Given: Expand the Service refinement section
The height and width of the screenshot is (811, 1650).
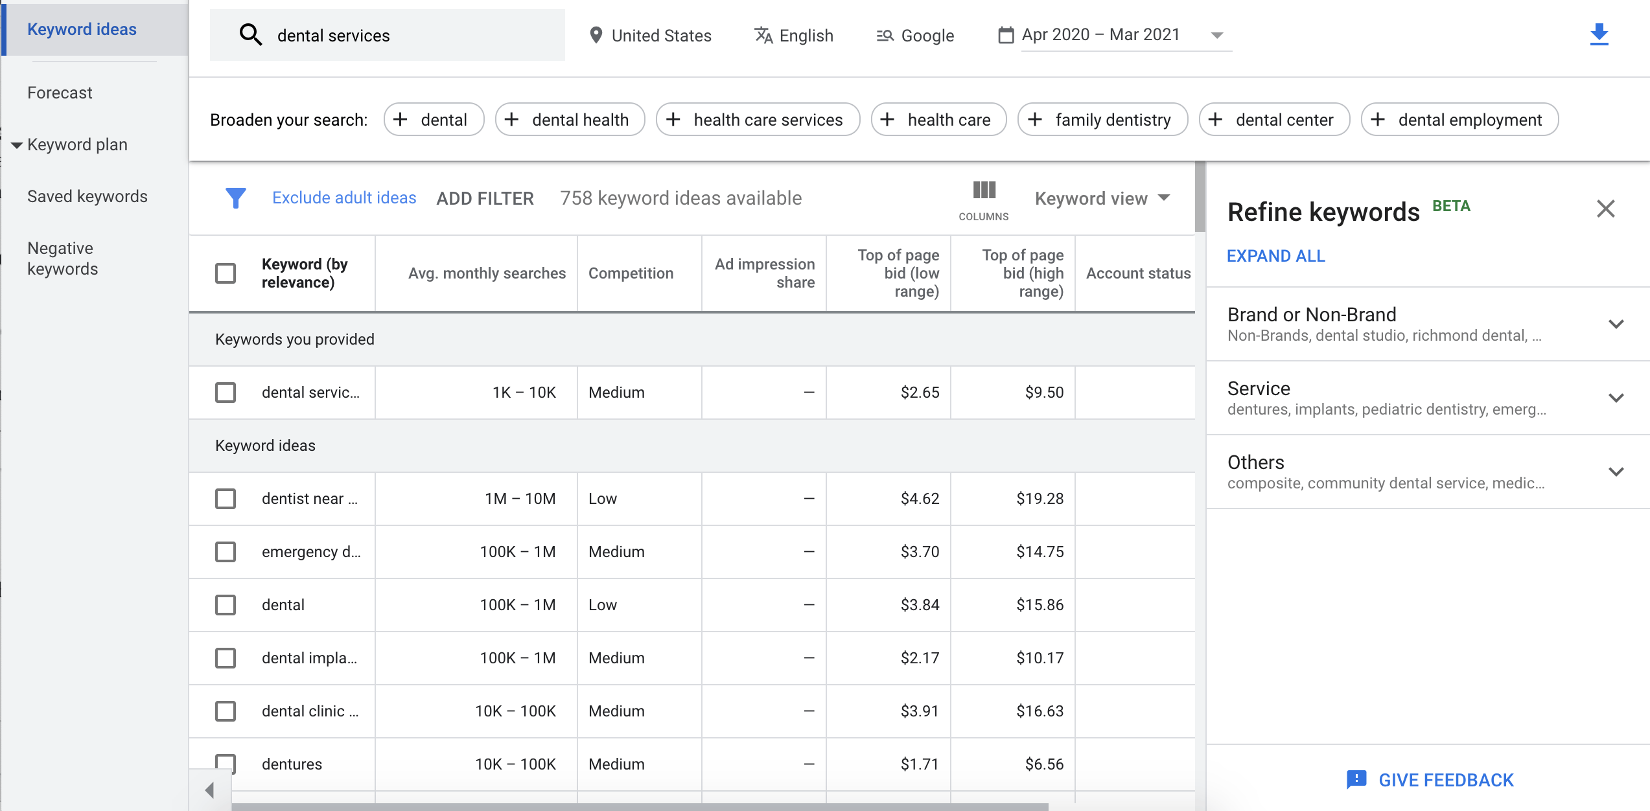Looking at the screenshot, I should point(1616,397).
